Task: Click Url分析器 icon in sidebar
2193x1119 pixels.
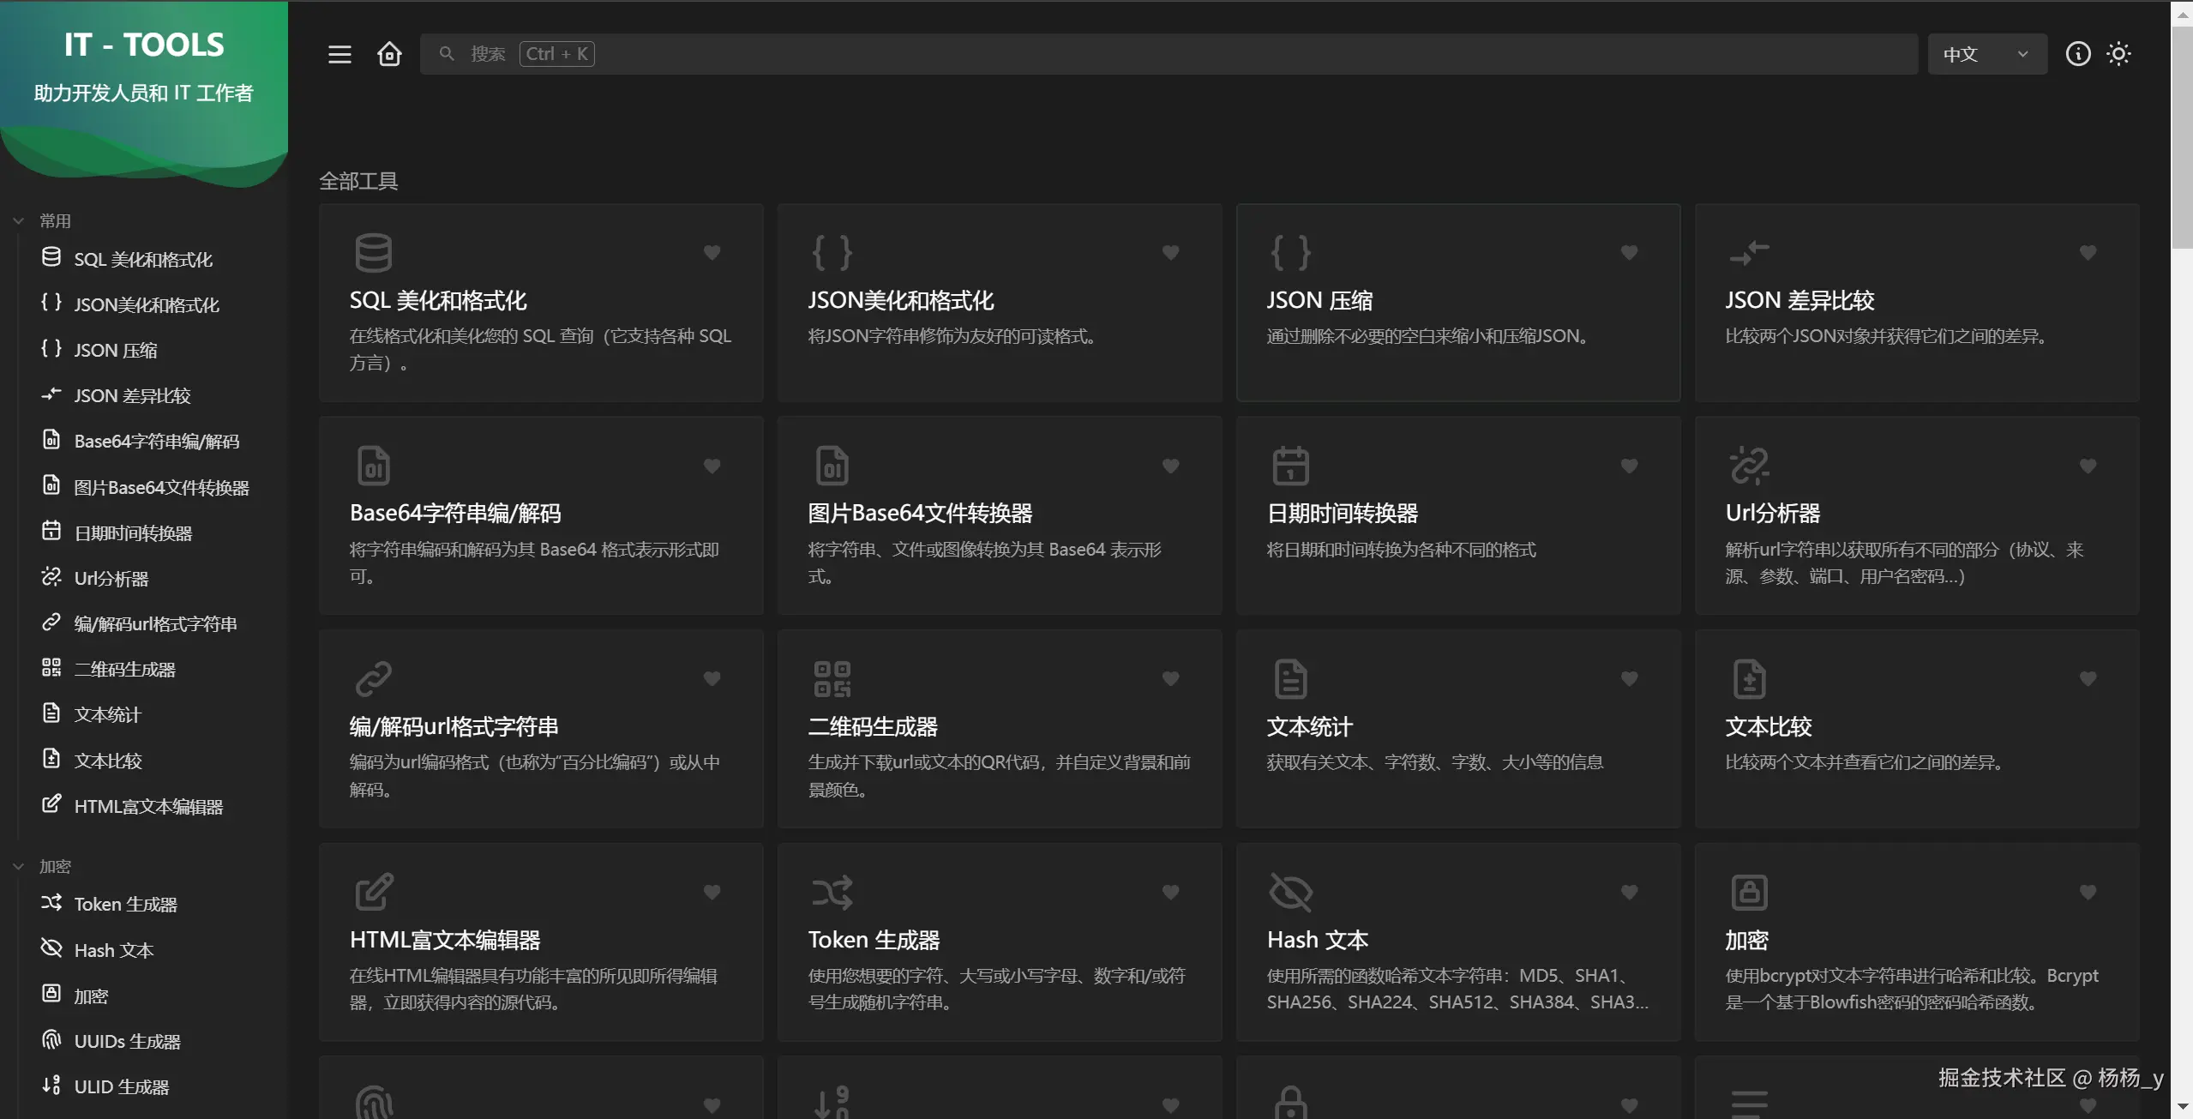Action: pyautogui.click(x=51, y=577)
